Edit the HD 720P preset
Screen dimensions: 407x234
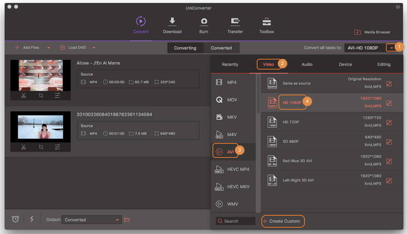[x=389, y=123]
